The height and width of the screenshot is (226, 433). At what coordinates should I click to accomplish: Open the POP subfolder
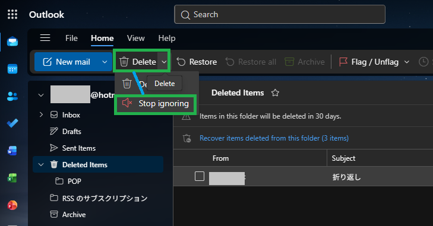[x=74, y=181]
